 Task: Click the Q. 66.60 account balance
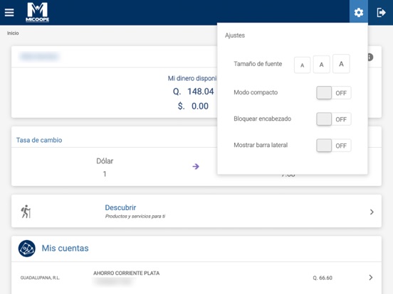(323, 278)
